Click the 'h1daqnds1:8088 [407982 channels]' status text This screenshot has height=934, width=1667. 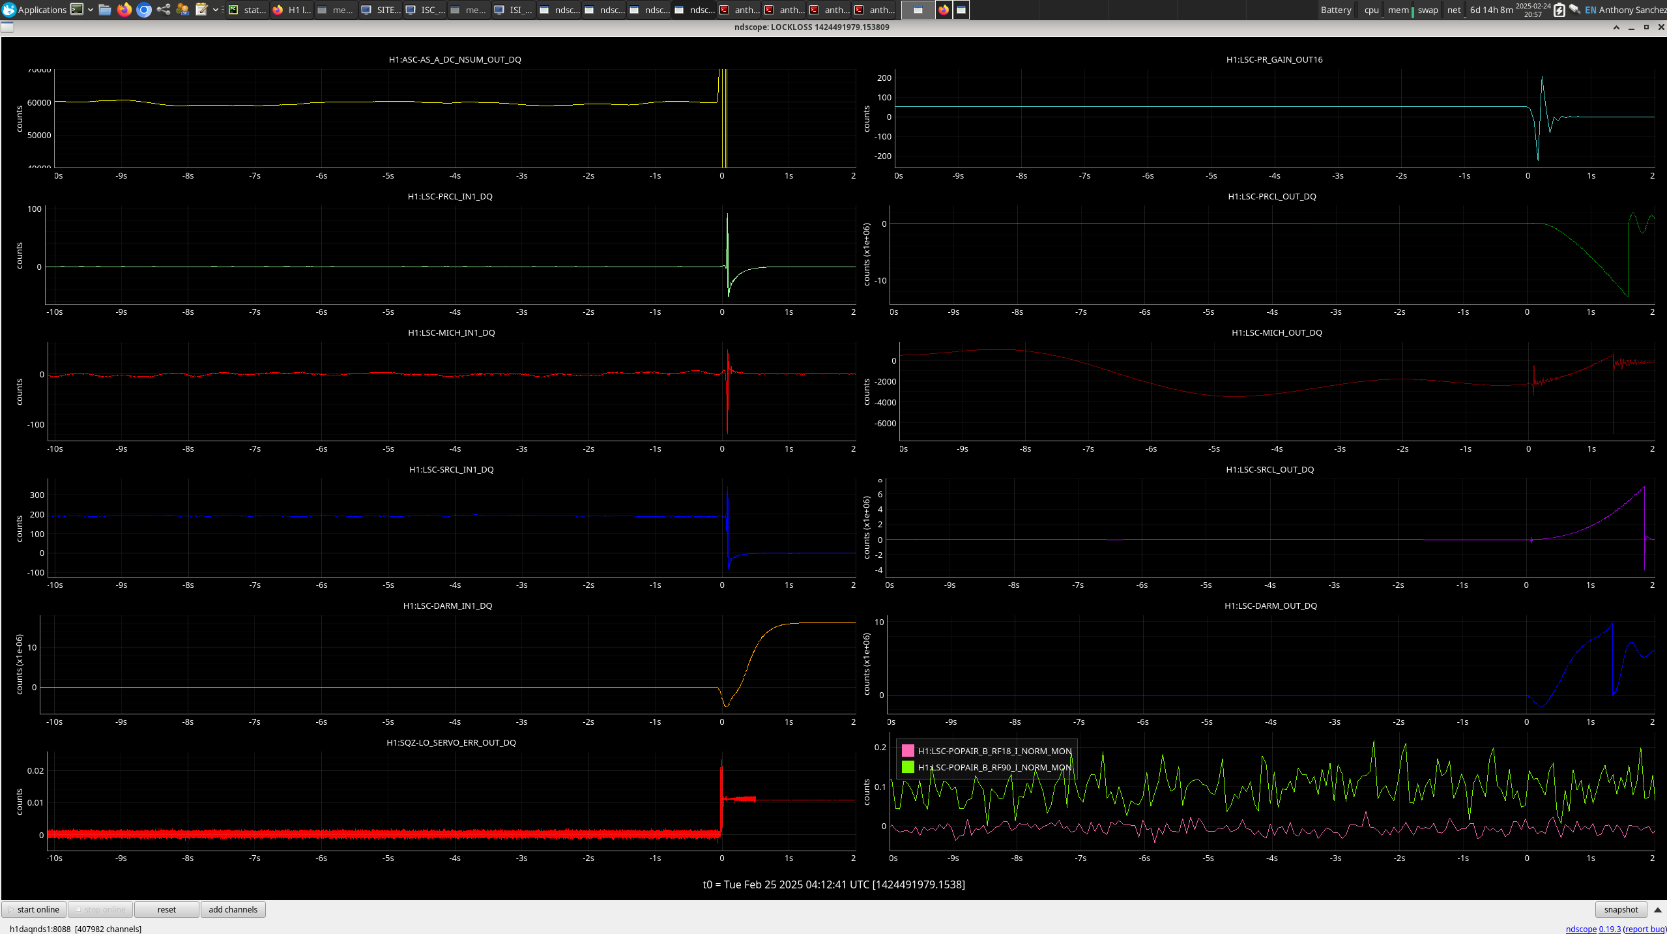(x=76, y=929)
